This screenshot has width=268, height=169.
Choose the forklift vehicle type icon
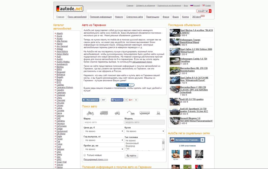(158, 113)
